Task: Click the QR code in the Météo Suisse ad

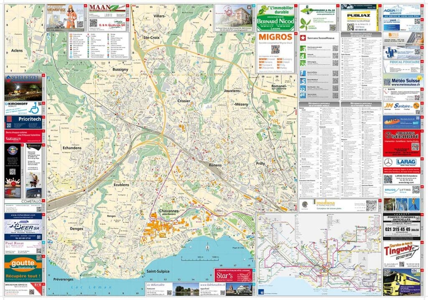Action: point(387,82)
